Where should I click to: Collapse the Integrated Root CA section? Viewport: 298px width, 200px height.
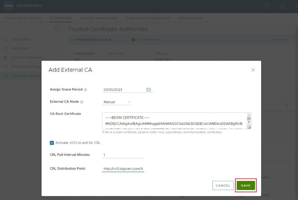[73, 40]
